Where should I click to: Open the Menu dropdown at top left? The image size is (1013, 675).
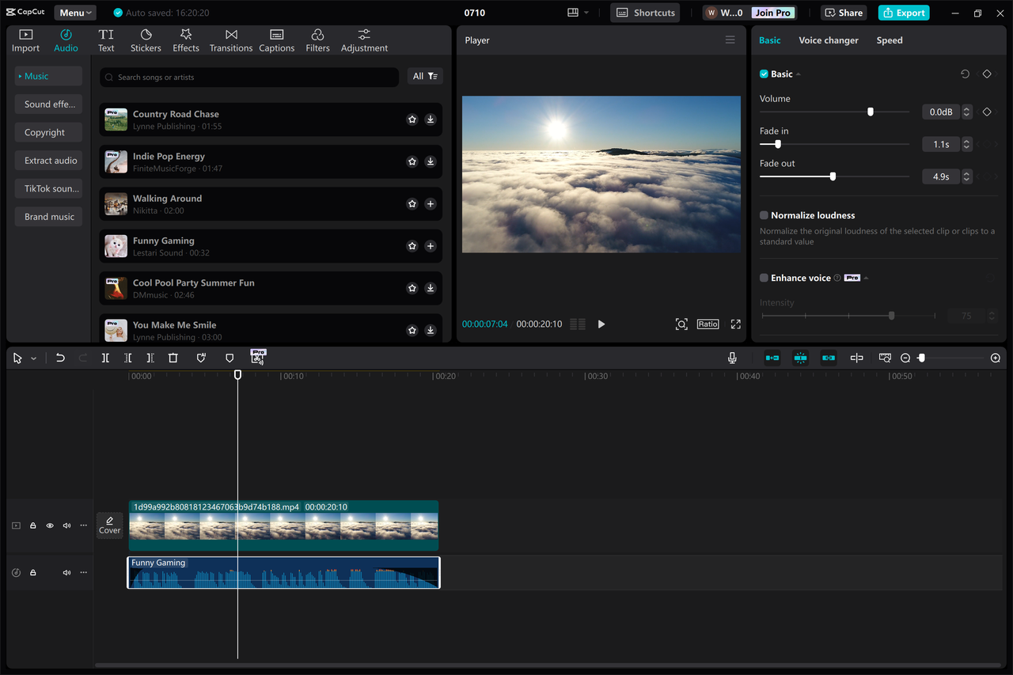click(74, 12)
